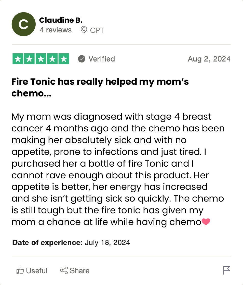Image resolution: width=243 pixels, height=285 pixels.
Task: Click the "4 reviews" count text
Action: [56, 30]
